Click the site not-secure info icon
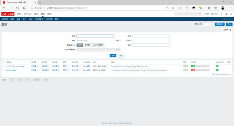The width and height of the screenshot is (234, 126). pos(32,8)
